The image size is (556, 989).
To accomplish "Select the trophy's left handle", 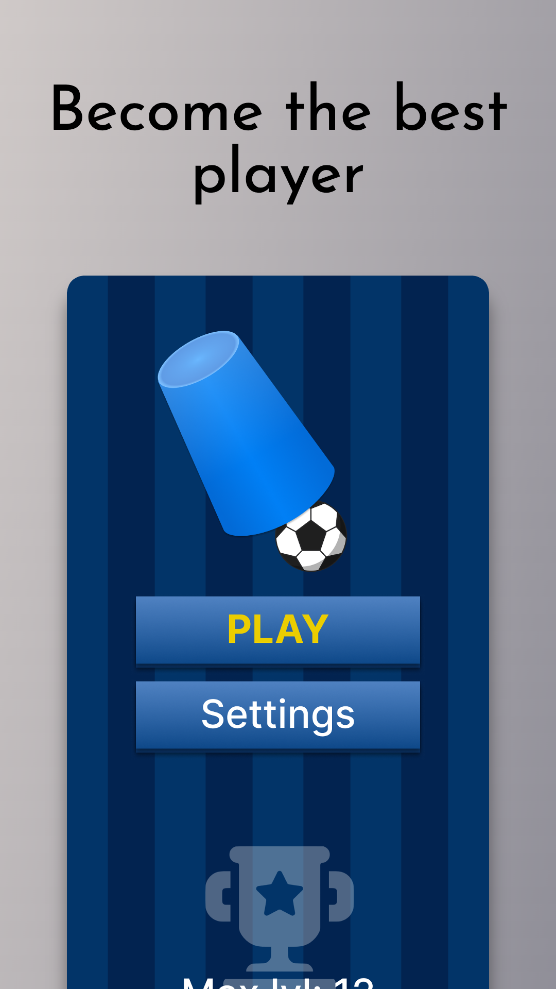I will (218, 896).
